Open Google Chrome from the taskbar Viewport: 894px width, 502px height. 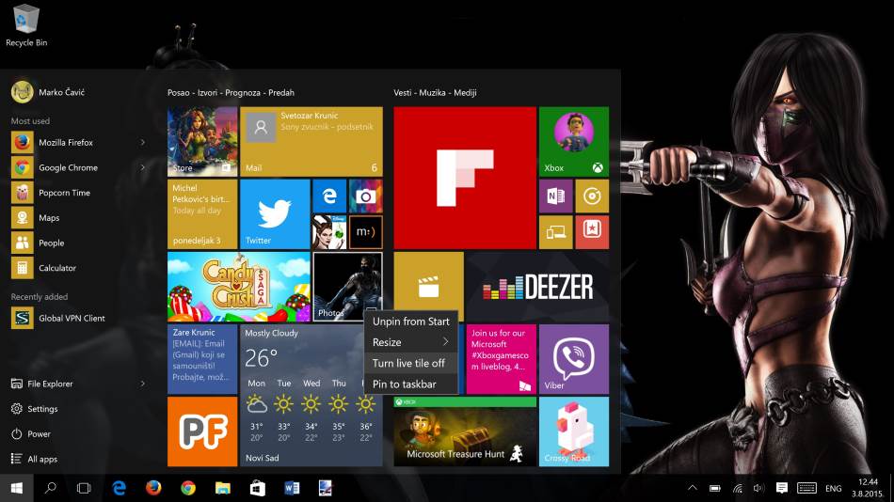[188, 488]
